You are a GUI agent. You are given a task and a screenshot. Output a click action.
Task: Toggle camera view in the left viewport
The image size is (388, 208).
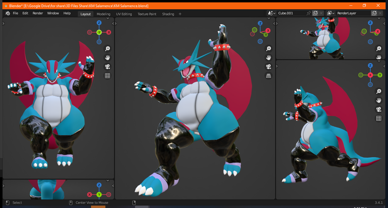tap(107, 67)
